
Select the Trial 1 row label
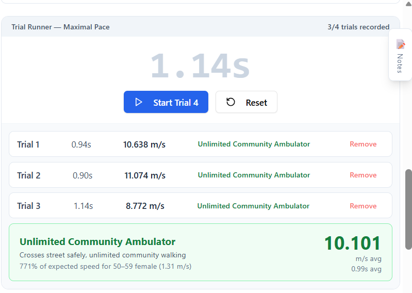click(x=28, y=144)
